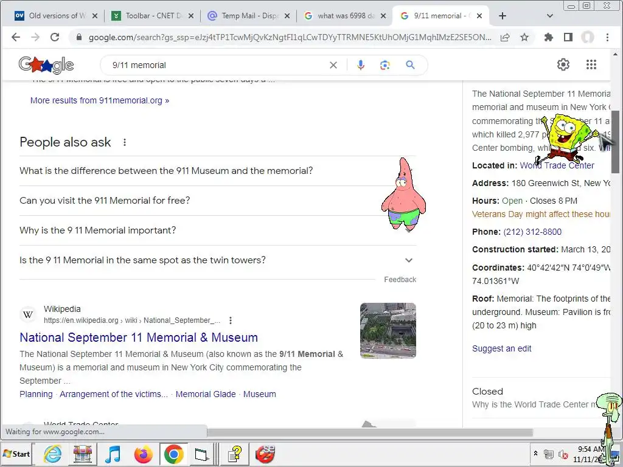Open Chrome's three-dot menu

click(607, 37)
